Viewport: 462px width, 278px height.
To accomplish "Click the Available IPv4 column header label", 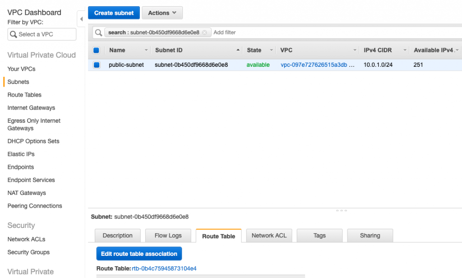I will [434, 50].
